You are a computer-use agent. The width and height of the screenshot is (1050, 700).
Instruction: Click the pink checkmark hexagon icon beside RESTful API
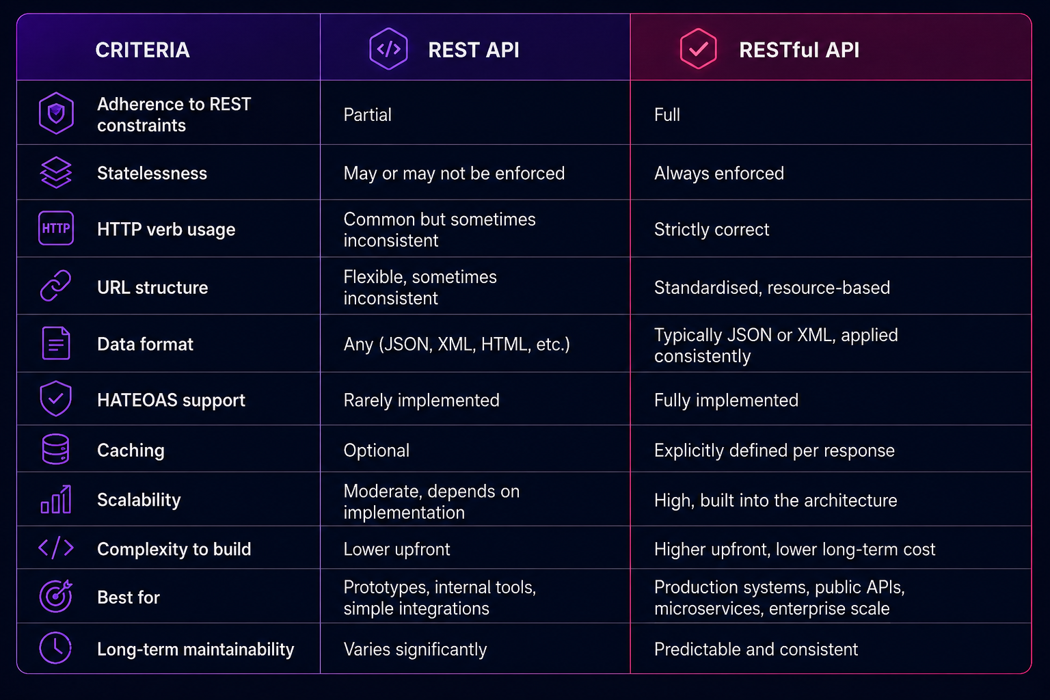pyautogui.click(x=698, y=49)
